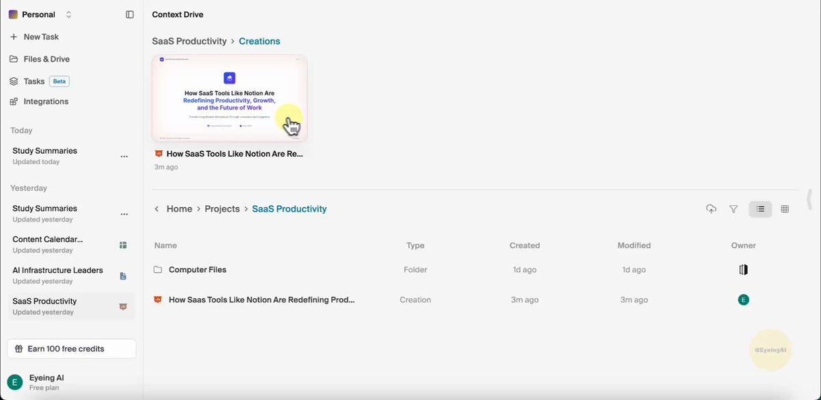
Task: Open Eyeing AI account avatar
Action: 14,382
